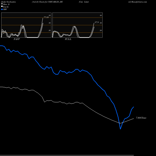Click the 'FAST' chart label
The height and width of the screenshot is (156, 156).
tap(17, 39)
